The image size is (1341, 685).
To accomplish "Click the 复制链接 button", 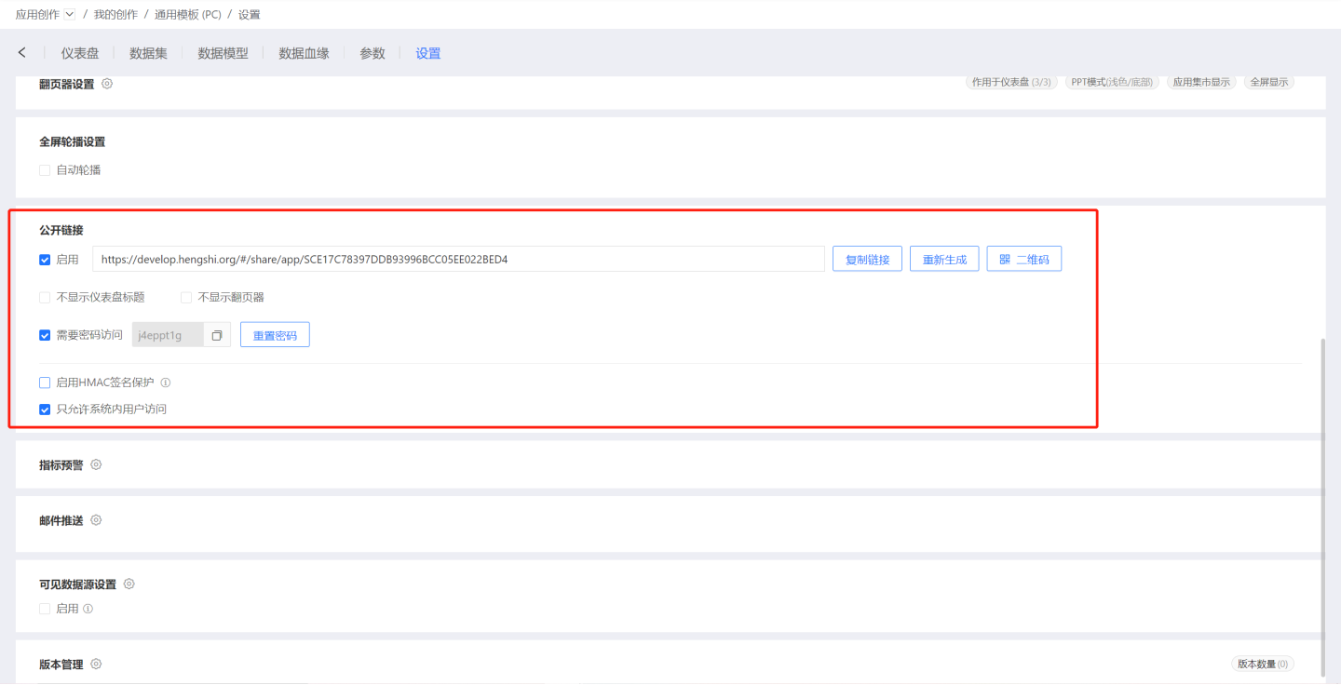I will coord(867,260).
